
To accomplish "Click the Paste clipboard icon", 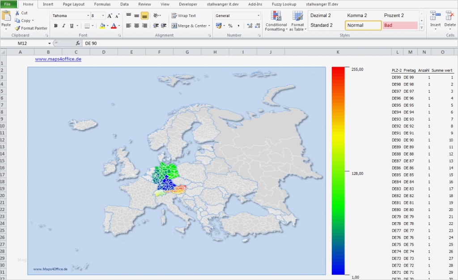I will coord(6,17).
